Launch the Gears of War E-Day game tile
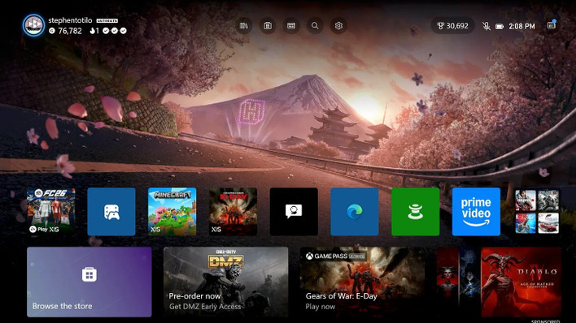Image resolution: width=576 pixels, height=323 pixels. pyautogui.click(x=233, y=212)
